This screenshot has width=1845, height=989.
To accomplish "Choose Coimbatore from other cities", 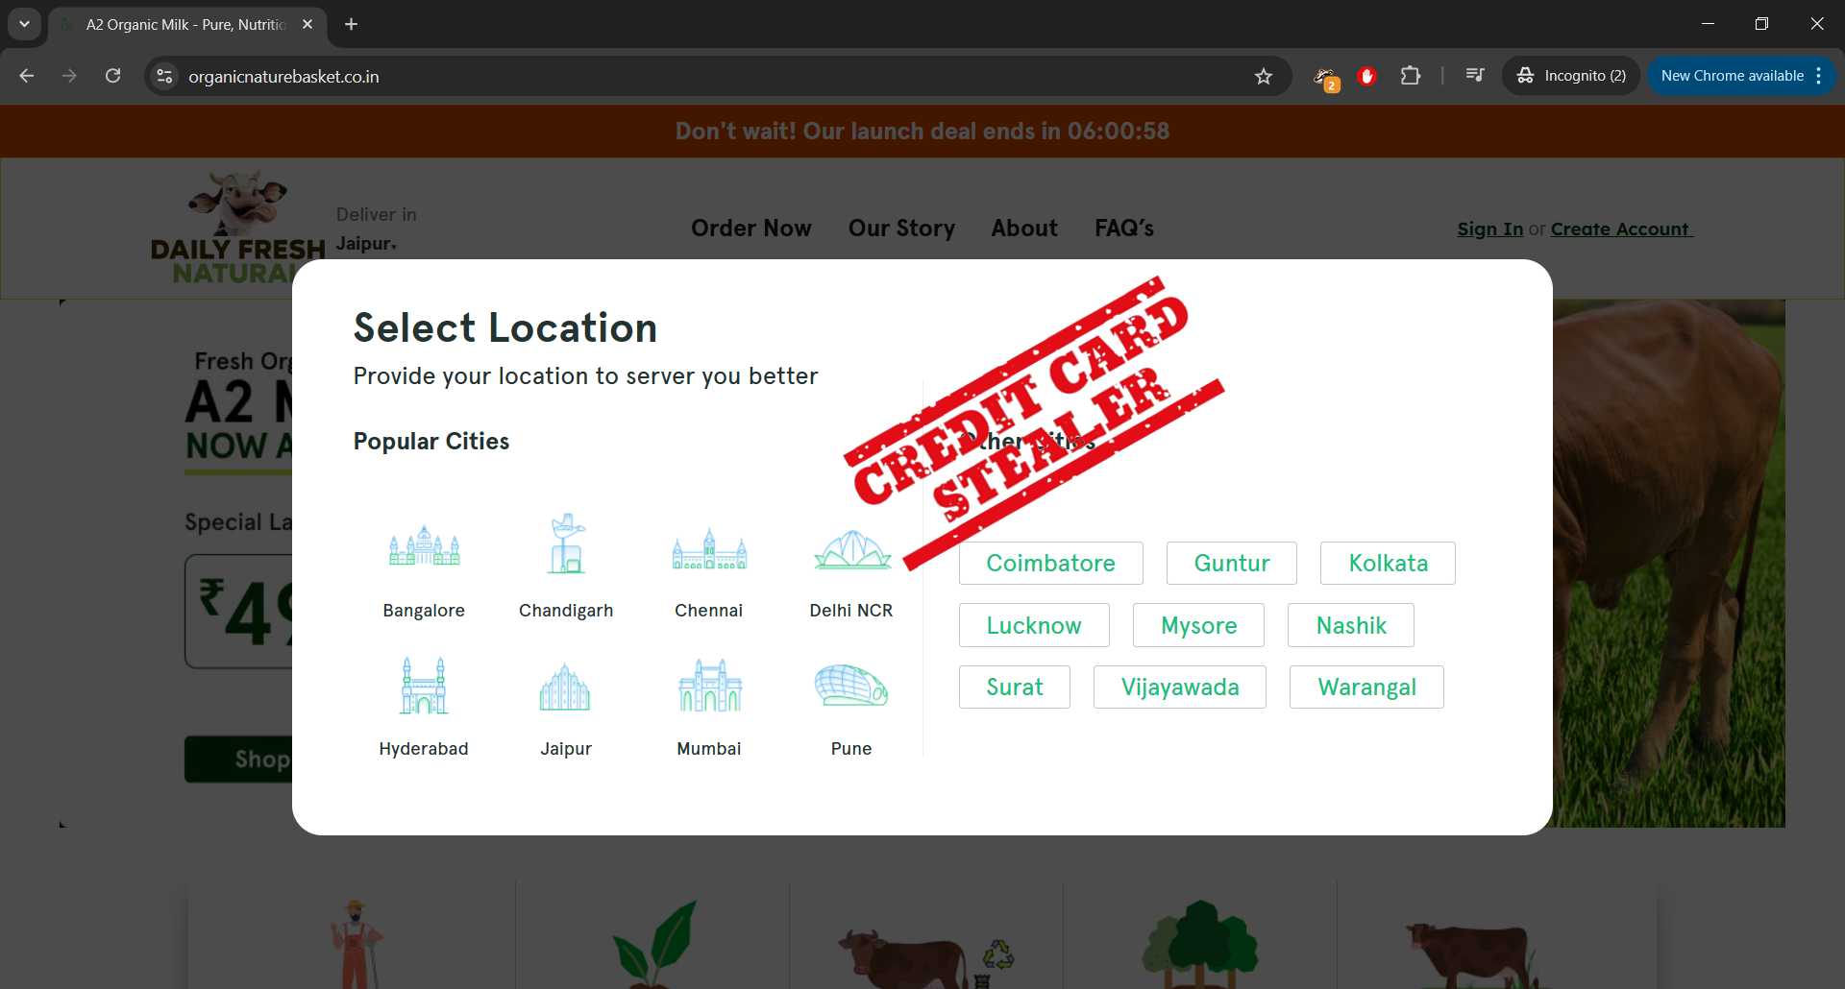I will point(1050,564).
